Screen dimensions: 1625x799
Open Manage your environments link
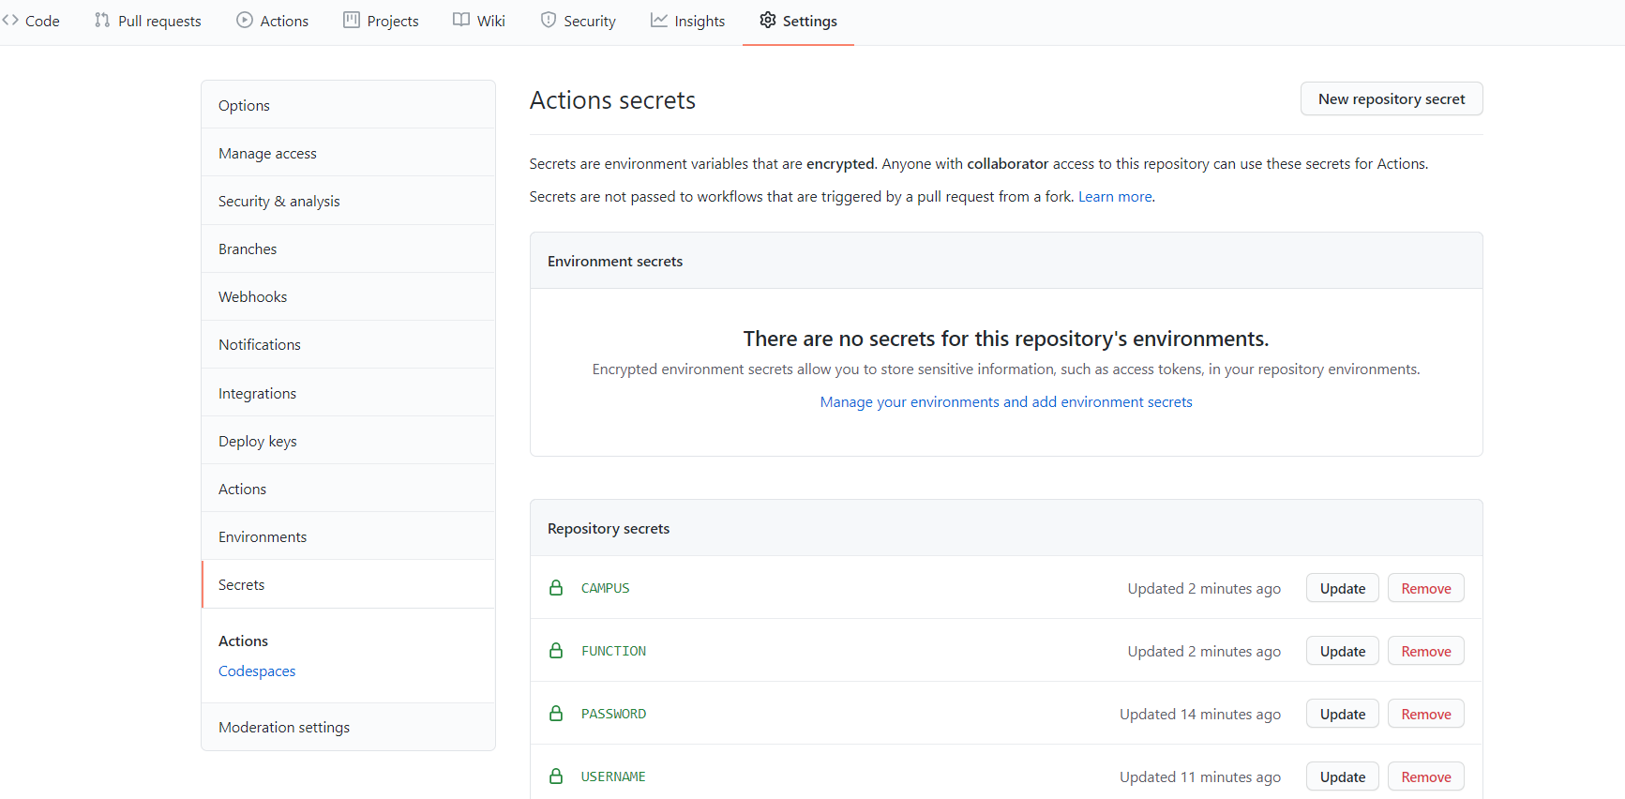[1005, 402]
